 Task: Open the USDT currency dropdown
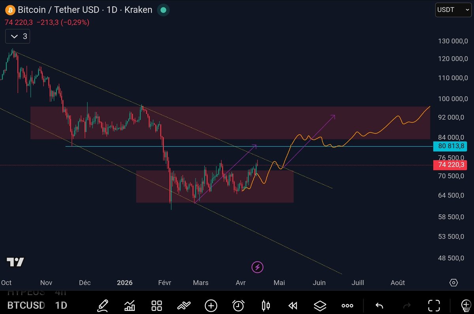click(x=452, y=10)
